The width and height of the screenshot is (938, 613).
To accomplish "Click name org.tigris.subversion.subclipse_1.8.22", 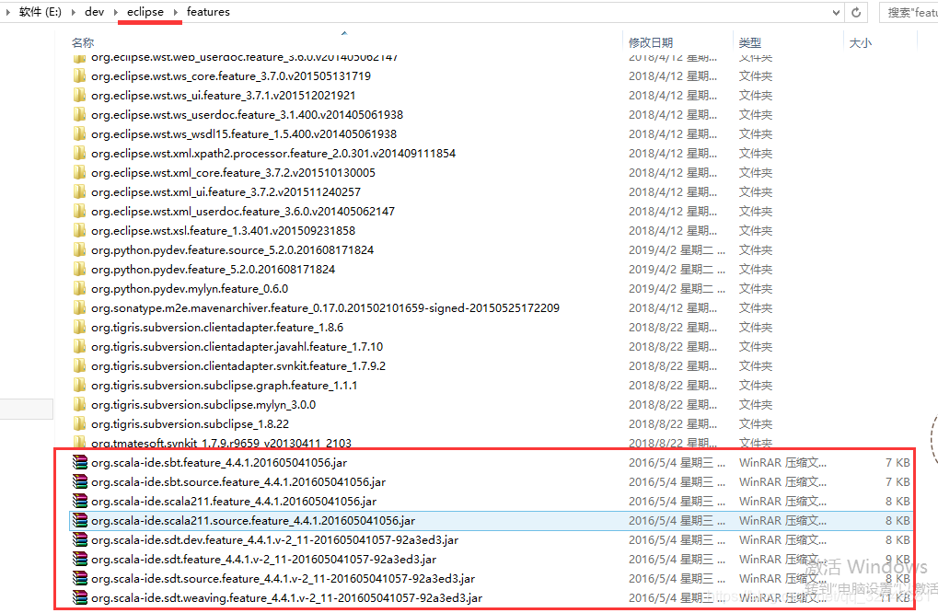I will point(191,424).
